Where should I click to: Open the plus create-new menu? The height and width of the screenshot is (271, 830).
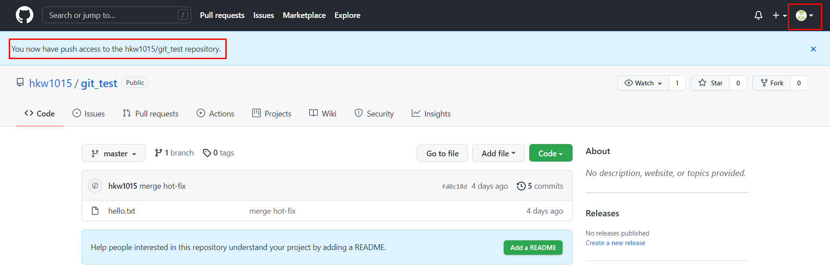coord(779,15)
